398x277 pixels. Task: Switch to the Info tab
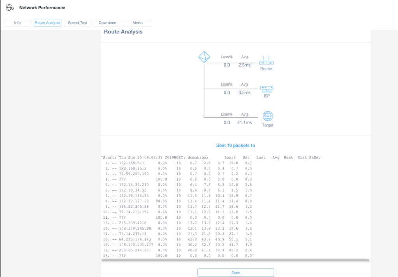coord(17,23)
